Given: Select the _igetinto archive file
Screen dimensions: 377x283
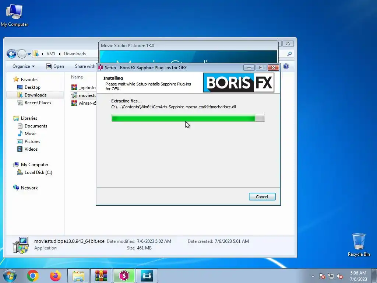Looking at the screenshot, I should point(84,87).
